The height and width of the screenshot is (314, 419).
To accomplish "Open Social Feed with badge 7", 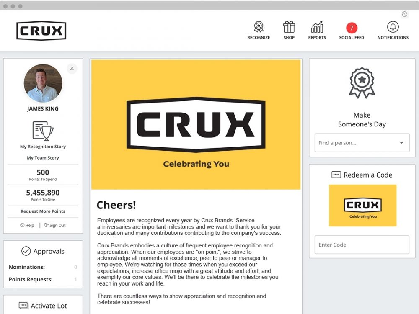I will (352, 28).
